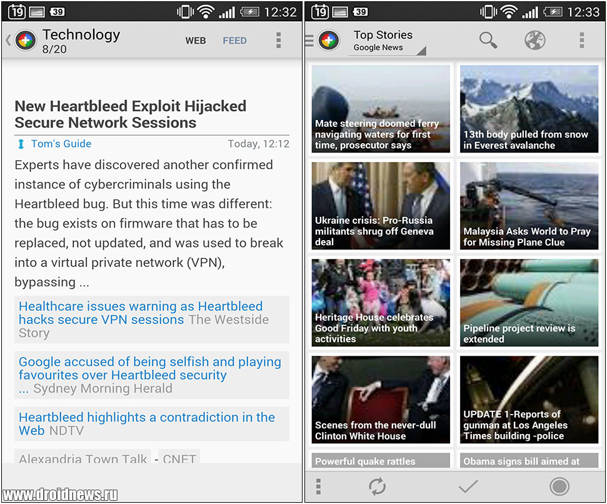This screenshot has width=607, height=504.
Task: Open ferry steering mate story tile
Action: (x=381, y=109)
